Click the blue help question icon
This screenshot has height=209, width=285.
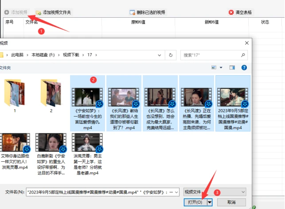click(x=244, y=68)
